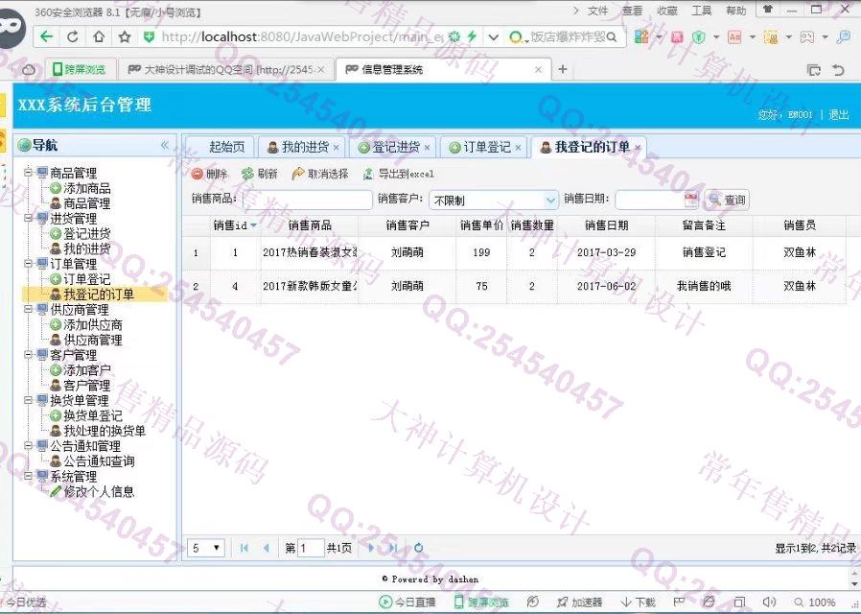Collapse the 导航 navigation panel
Viewport: 861px width, 614px height.
165,145
